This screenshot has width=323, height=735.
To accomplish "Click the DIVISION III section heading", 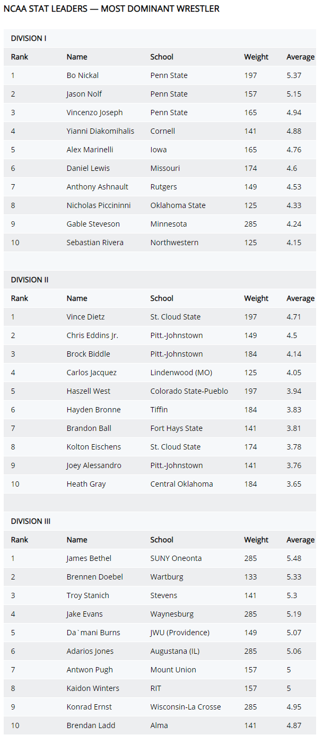I will click(31, 521).
